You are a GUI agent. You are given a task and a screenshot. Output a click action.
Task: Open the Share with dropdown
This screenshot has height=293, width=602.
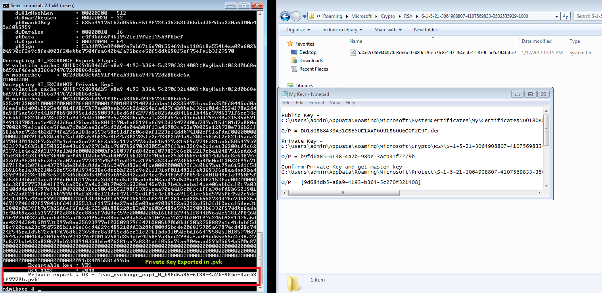point(388,30)
